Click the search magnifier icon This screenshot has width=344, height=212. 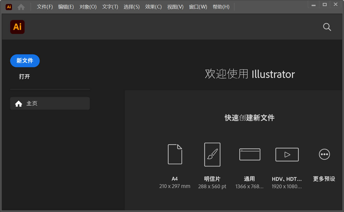pos(327,27)
